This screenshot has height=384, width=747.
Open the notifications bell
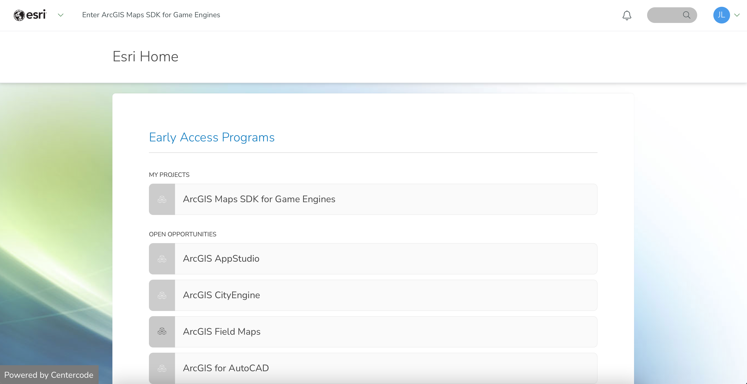tap(627, 15)
